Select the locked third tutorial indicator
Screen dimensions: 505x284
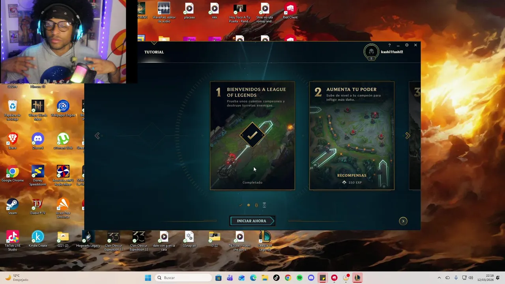(256, 205)
